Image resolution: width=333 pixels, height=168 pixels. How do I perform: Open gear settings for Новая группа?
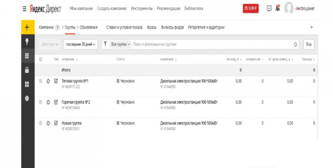coord(48,123)
